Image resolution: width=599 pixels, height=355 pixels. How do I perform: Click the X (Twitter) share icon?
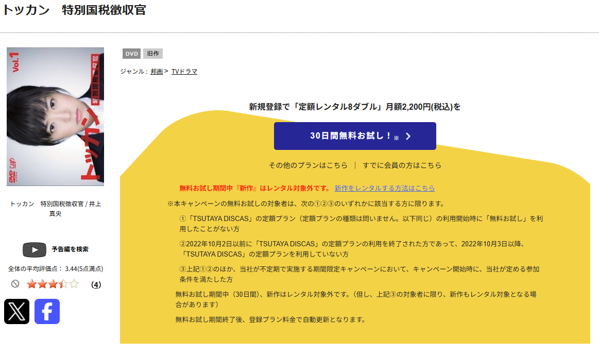(17, 311)
